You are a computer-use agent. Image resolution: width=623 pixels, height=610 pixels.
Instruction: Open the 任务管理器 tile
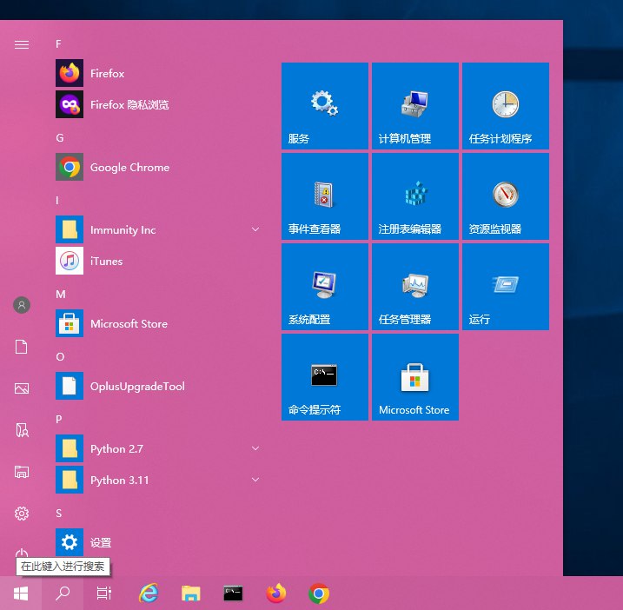[415, 287]
